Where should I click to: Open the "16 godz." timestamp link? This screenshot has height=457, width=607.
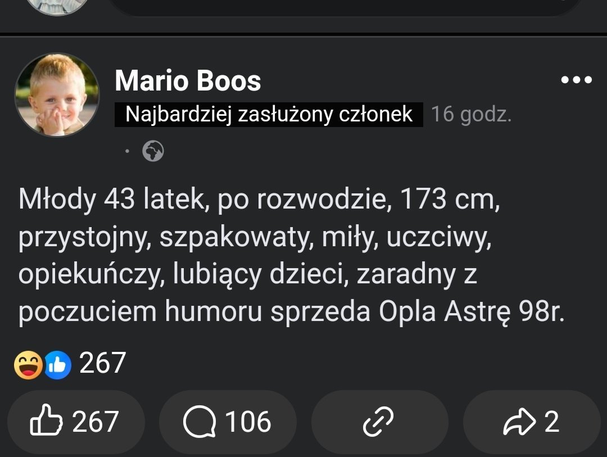tap(471, 115)
